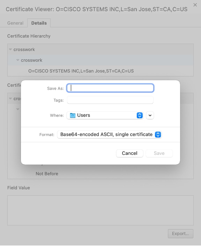Click the Field Value label

click(18, 188)
